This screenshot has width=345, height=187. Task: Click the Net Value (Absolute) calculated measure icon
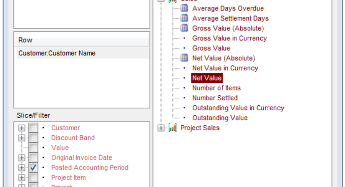(x=184, y=58)
